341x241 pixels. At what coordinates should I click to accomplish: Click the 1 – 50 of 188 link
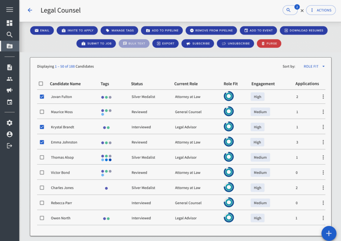[x=65, y=66]
